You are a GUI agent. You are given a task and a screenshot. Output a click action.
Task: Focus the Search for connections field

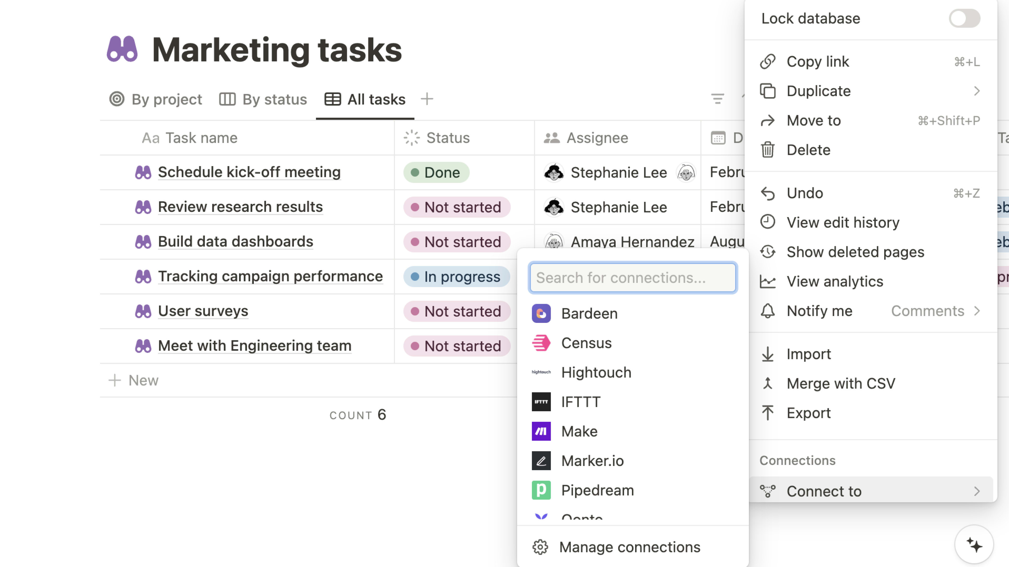(632, 277)
